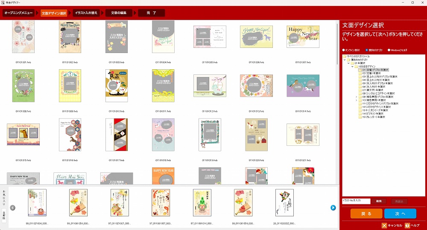Select the Windowsフォルダ radio button
This screenshot has height=230, width=427.
[389, 50]
